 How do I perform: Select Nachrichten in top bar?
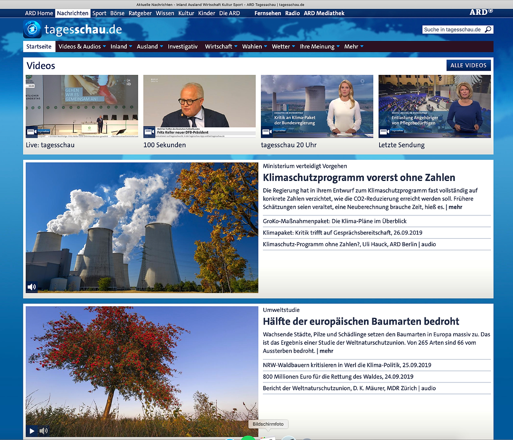pyautogui.click(x=73, y=13)
